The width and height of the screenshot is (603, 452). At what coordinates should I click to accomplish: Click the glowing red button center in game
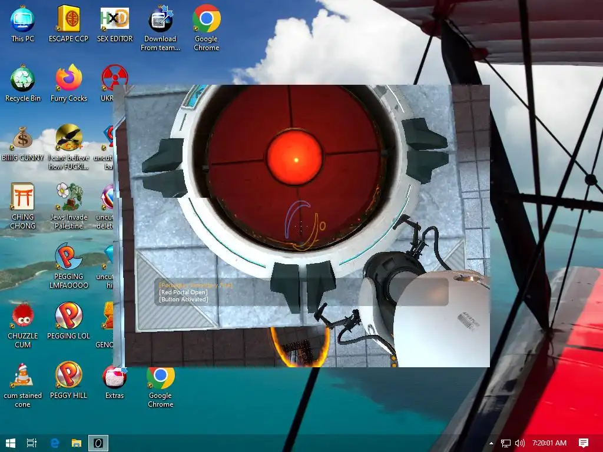click(296, 158)
